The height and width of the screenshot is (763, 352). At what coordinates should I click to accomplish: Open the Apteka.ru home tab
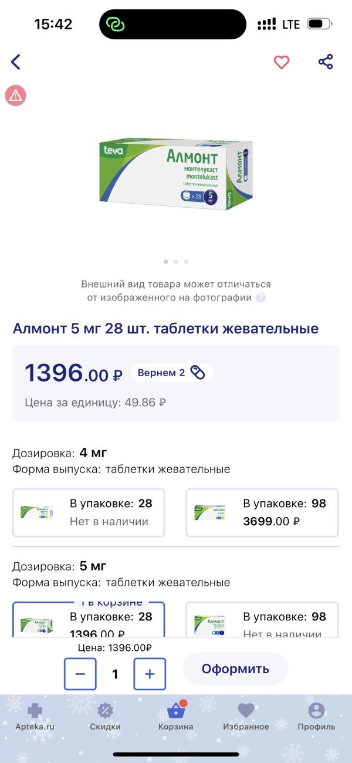coord(35,717)
